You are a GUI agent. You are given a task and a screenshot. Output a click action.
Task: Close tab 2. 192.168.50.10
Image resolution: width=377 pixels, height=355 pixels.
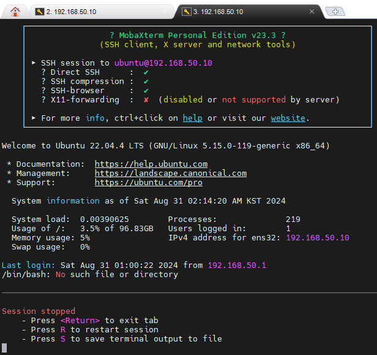pyautogui.click(x=165, y=12)
